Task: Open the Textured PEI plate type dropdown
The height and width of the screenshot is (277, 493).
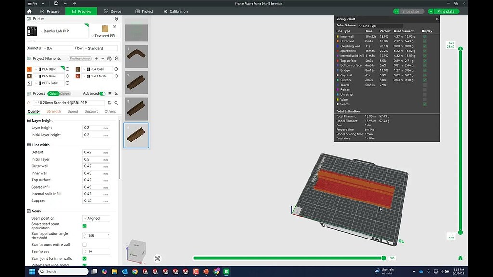Action: tap(104, 36)
